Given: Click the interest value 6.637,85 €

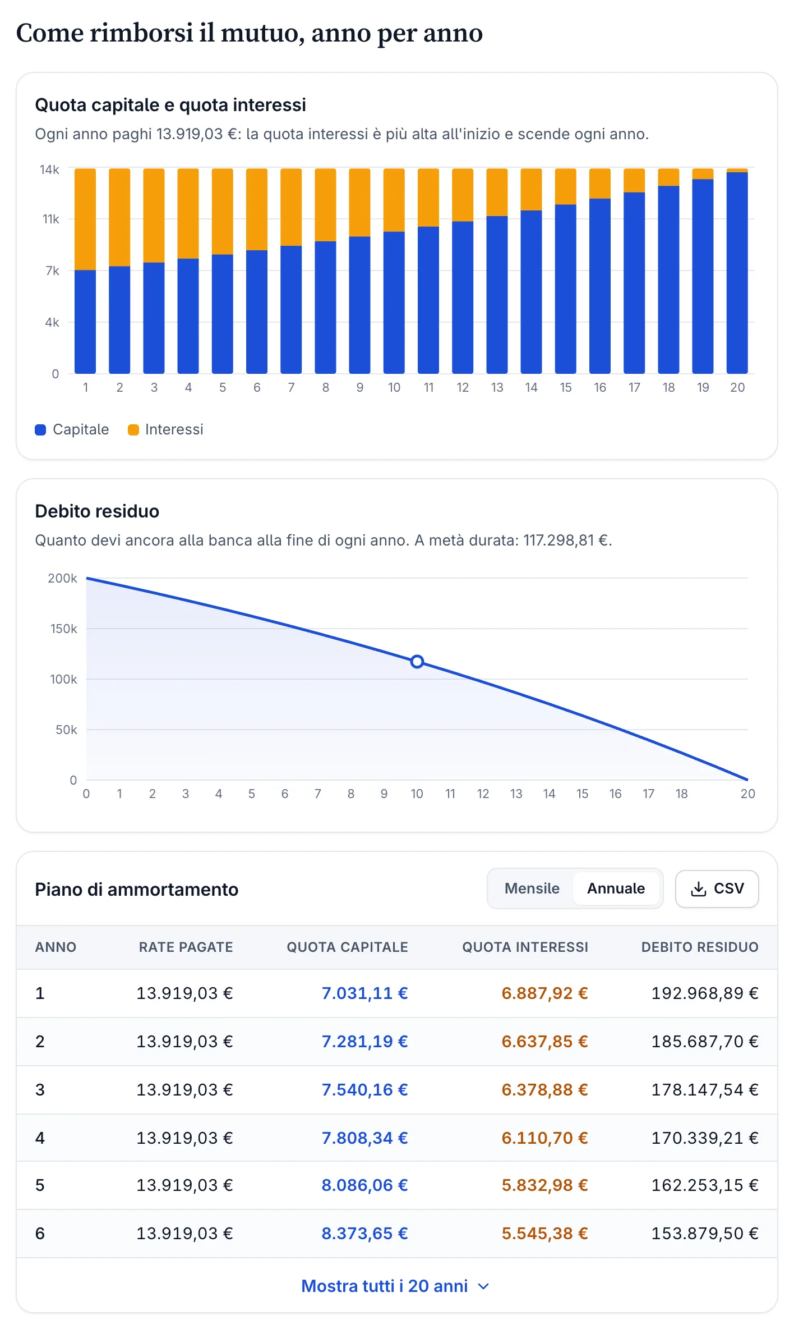Looking at the screenshot, I should pyautogui.click(x=544, y=1042).
